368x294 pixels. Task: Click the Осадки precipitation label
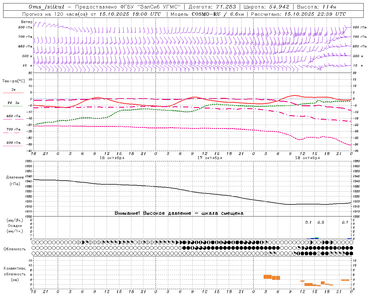(x=15, y=226)
